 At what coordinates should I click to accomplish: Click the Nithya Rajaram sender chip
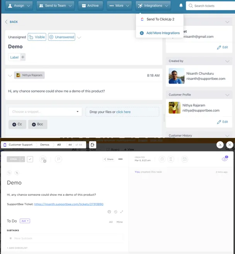pyautogui.click(x=29, y=75)
